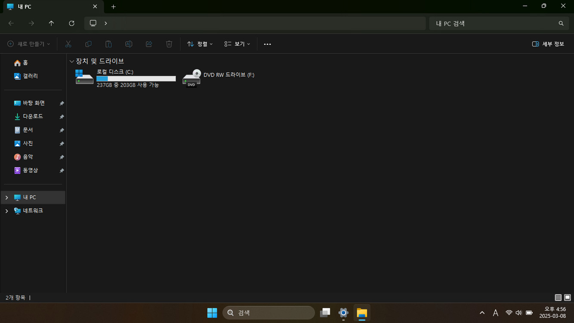Go to 갤러리 in the sidebar
This screenshot has width=574, height=323.
click(x=30, y=76)
